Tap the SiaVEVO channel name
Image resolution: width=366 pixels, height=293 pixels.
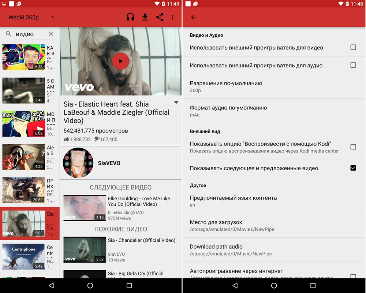[x=109, y=163]
